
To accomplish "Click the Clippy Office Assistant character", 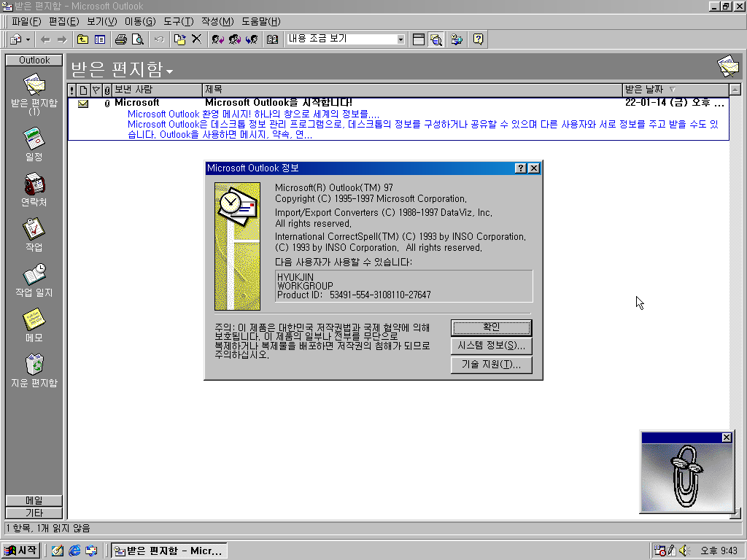I will pos(686,477).
